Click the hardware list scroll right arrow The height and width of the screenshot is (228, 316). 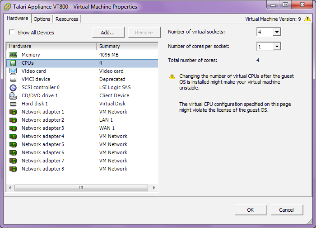pyautogui.click(x=154, y=188)
